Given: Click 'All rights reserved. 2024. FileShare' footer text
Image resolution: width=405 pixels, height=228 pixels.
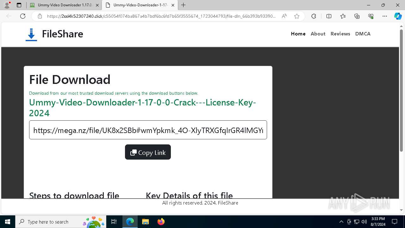Looking at the screenshot, I should coord(200,203).
